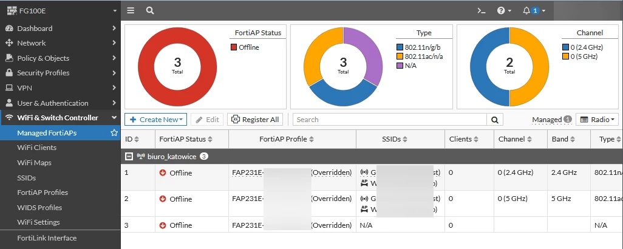This screenshot has height=249, width=623.
Task: Click the Offline status icon in row 1
Action: (x=163, y=172)
